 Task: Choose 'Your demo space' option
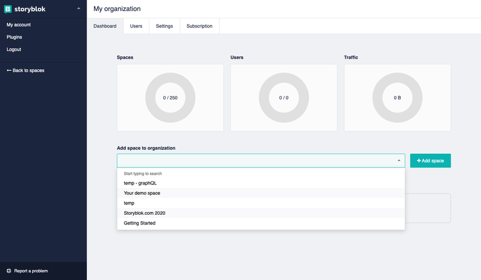click(x=261, y=193)
